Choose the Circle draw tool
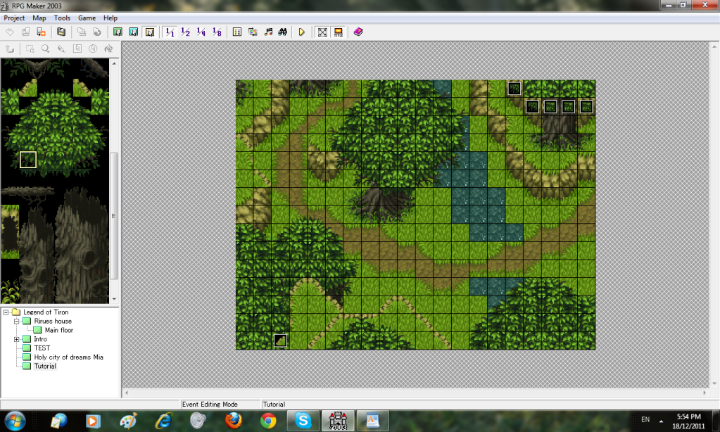The height and width of the screenshot is (432, 720). tap(93, 49)
